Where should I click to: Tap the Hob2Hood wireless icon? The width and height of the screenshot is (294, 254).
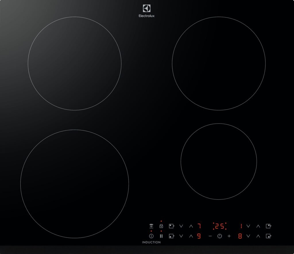point(151,226)
